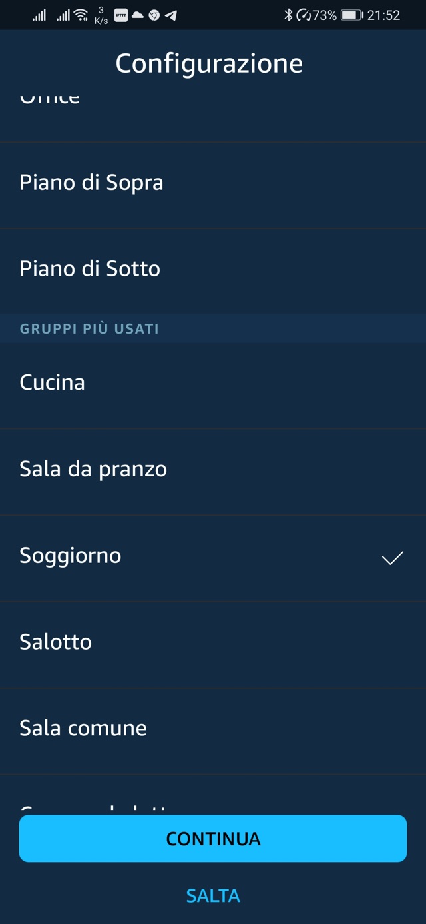Tap the Chrome notification icon
The image size is (426, 924).
[x=154, y=15]
